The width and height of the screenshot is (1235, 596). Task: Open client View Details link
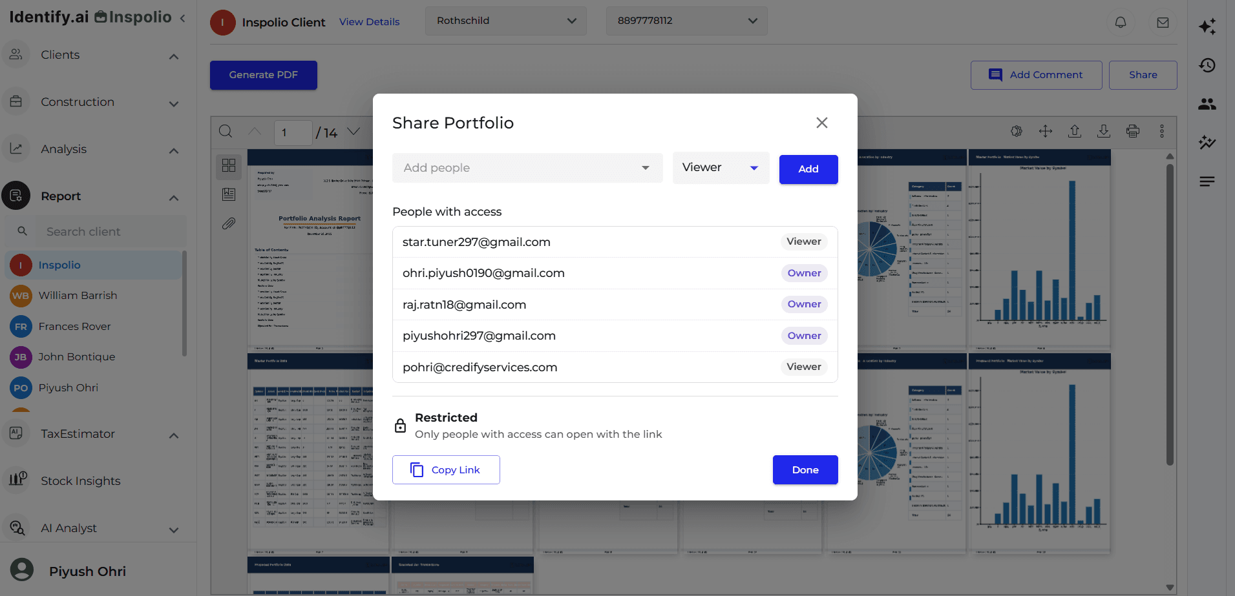[369, 21]
